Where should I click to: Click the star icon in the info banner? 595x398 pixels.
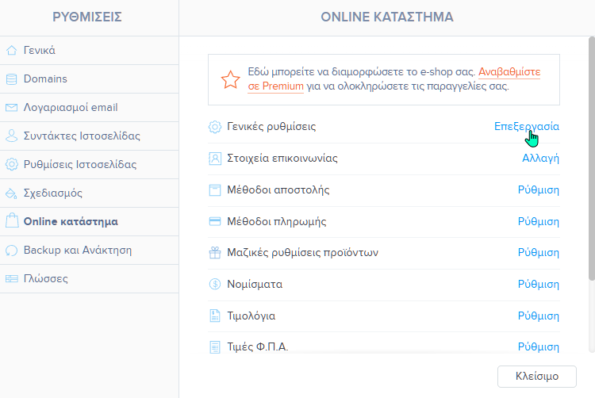(230, 79)
